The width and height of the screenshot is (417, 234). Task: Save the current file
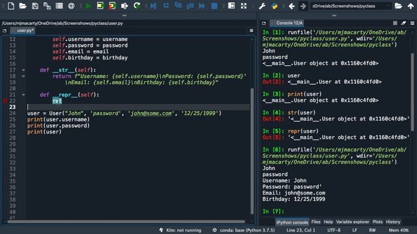pos(35,6)
